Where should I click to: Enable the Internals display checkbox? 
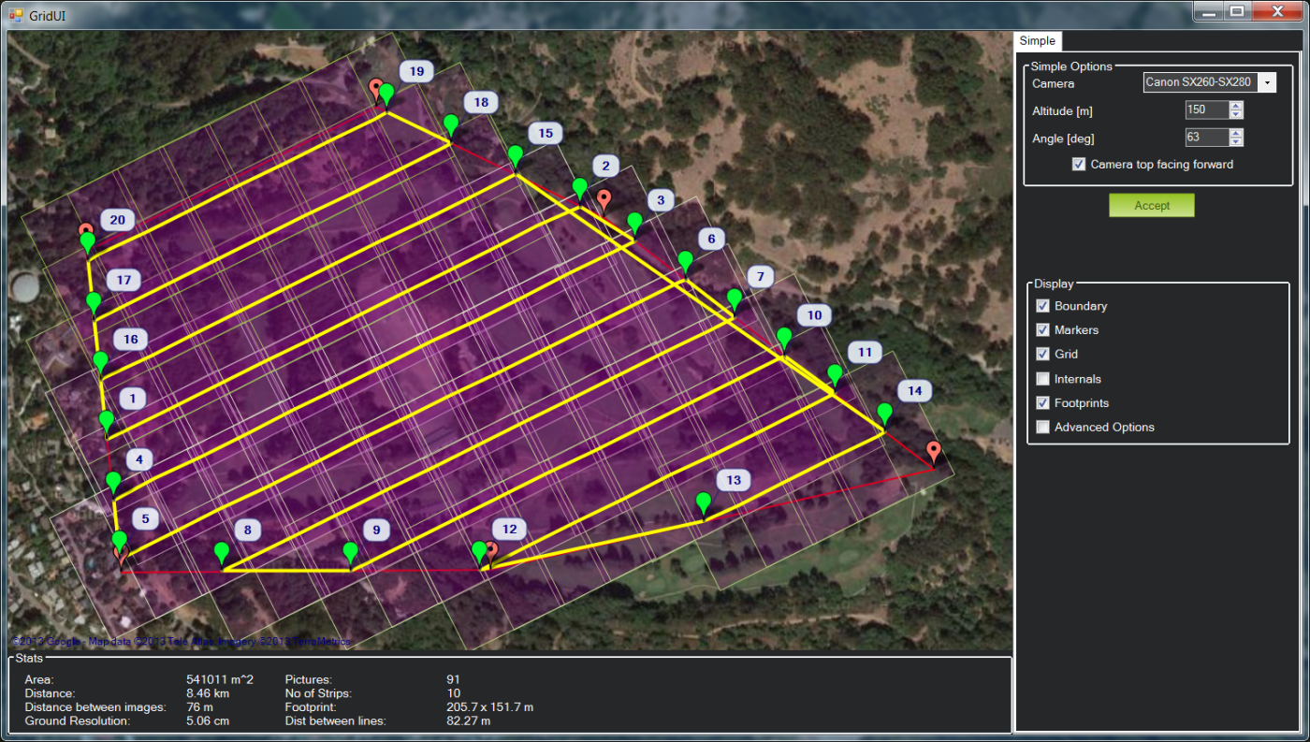[x=1042, y=379]
